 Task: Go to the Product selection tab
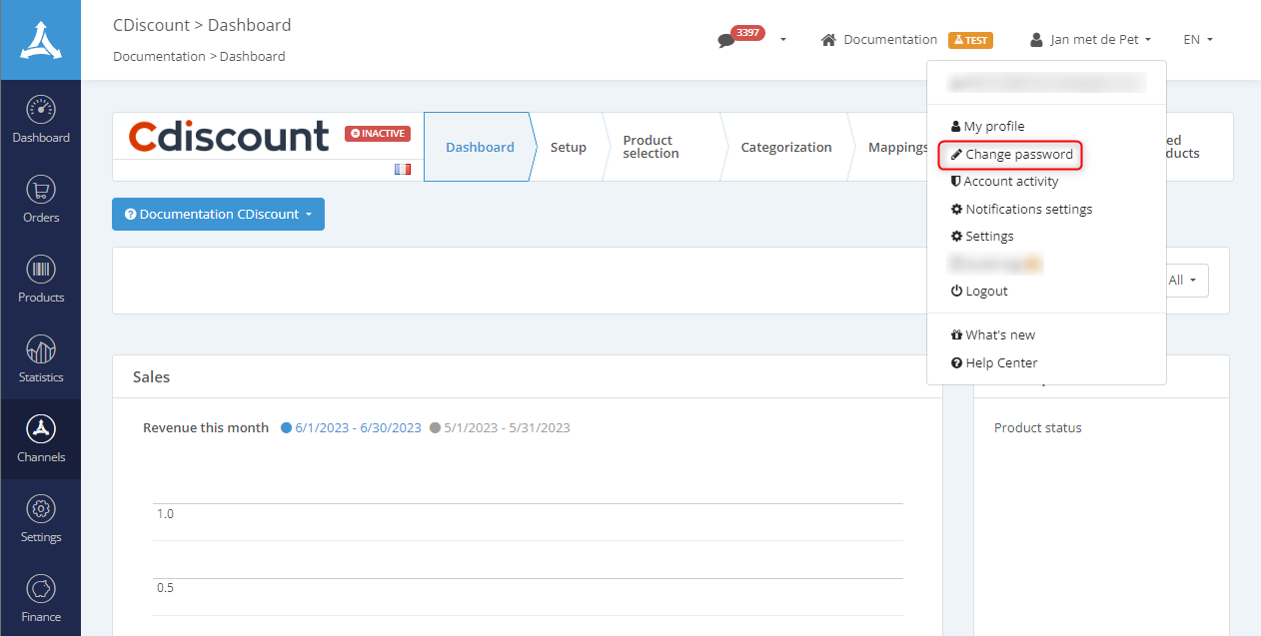[x=650, y=148]
